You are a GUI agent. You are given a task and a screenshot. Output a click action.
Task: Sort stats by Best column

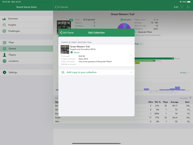187,102
